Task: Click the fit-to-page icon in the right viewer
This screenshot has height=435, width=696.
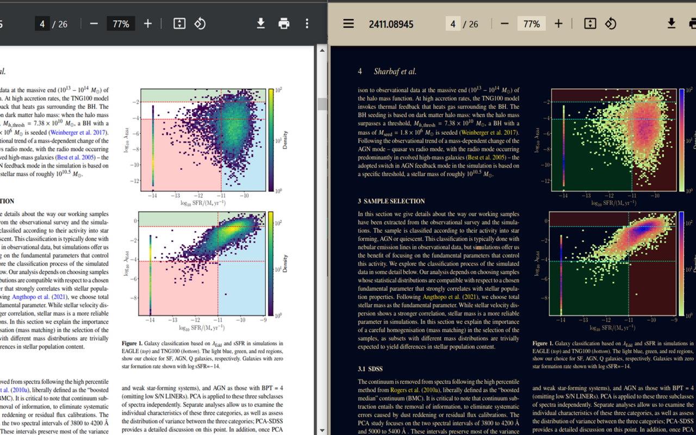Action: tap(589, 23)
